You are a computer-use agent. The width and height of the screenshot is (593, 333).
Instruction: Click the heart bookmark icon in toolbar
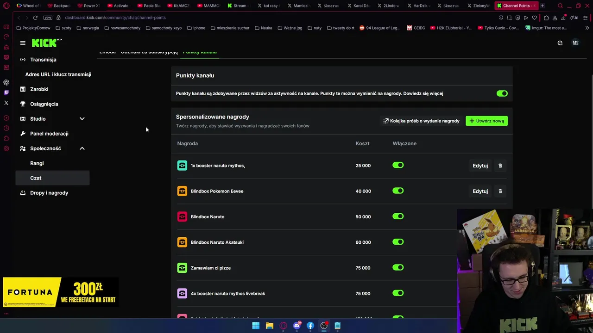coord(534,18)
